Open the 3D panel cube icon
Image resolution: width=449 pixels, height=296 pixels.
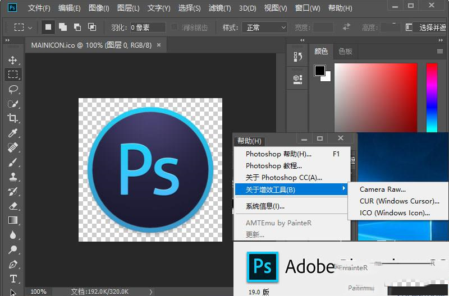point(298,79)
